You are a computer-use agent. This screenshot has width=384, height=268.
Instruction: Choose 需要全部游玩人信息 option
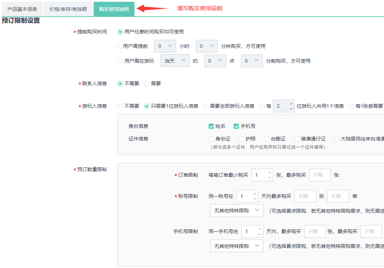click(x=206, y=106)
